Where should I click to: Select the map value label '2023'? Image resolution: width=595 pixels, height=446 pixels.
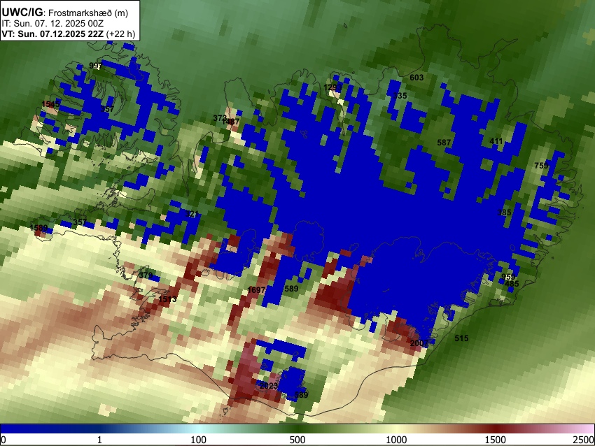pyautogui.click(x=269, y=386)
